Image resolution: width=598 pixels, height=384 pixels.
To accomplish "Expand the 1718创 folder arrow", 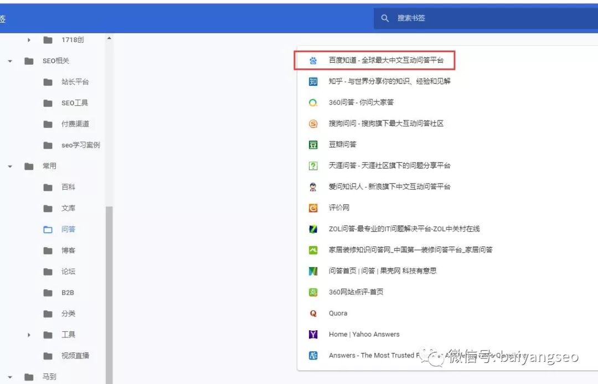I will tap(29, 40).
